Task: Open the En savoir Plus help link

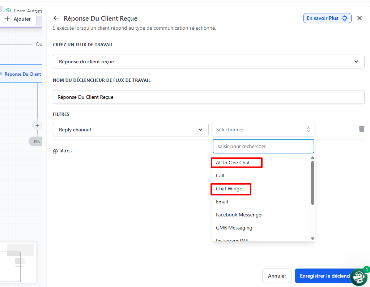Action: click(x=327, y=18)
